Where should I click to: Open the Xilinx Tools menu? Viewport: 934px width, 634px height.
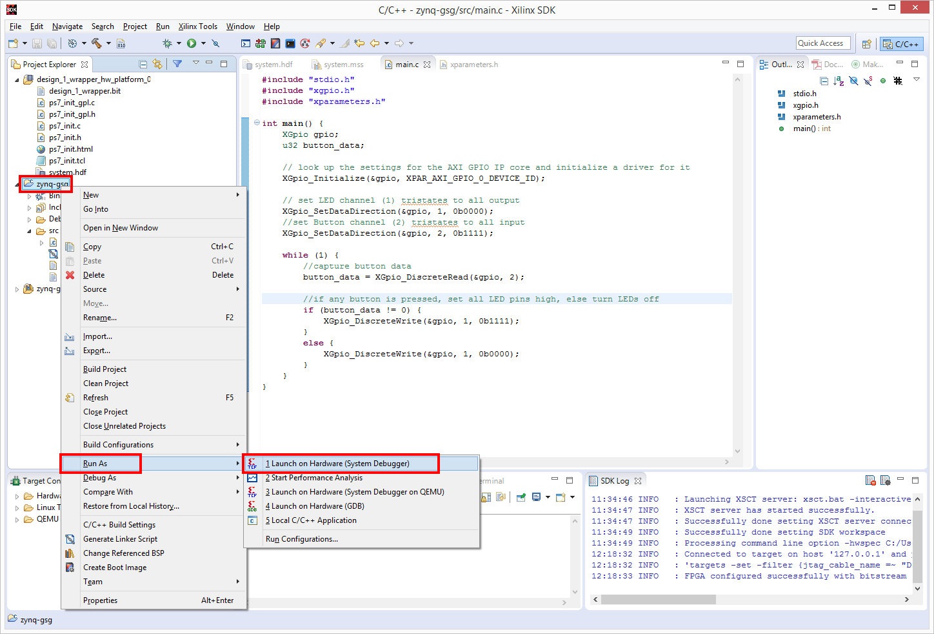point(197,26)
